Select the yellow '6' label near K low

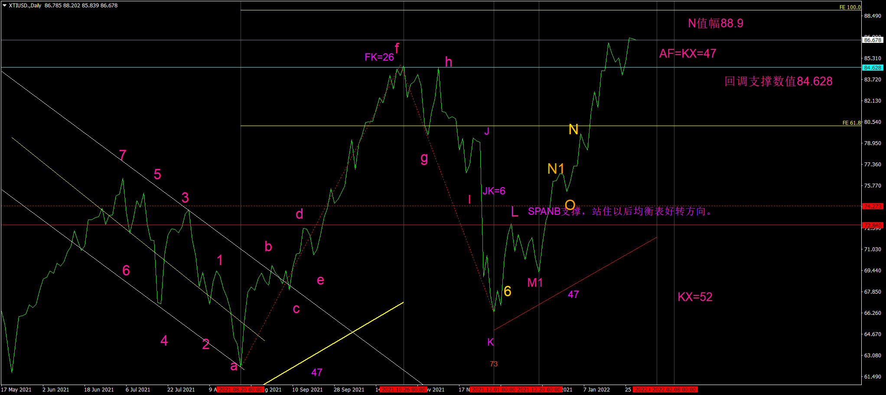coord(508,291)
